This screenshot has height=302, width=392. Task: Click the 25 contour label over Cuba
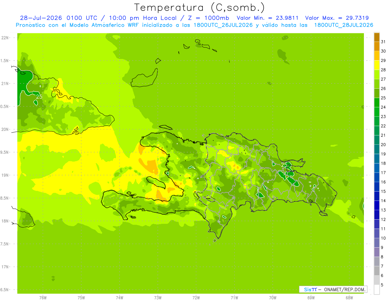click(39, 97)
